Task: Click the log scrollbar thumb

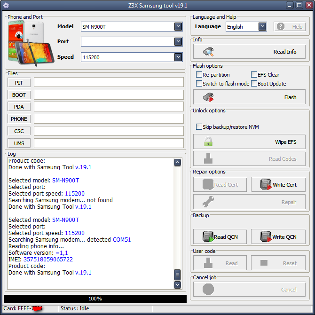Action: pyautogui.click(x=177, y=275)
